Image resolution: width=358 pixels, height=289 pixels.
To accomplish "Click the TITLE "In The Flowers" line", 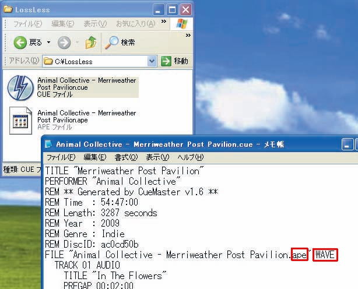I will point(115,276).
